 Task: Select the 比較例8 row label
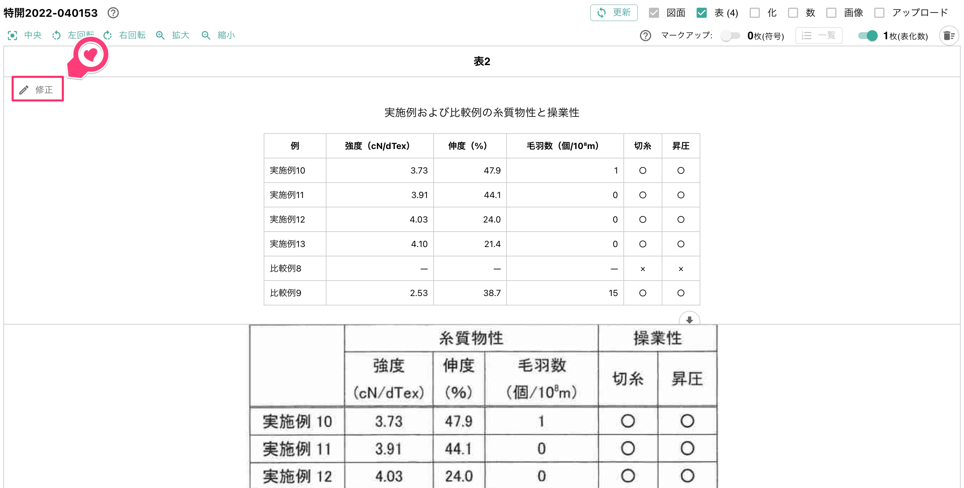tap(286, 269)
